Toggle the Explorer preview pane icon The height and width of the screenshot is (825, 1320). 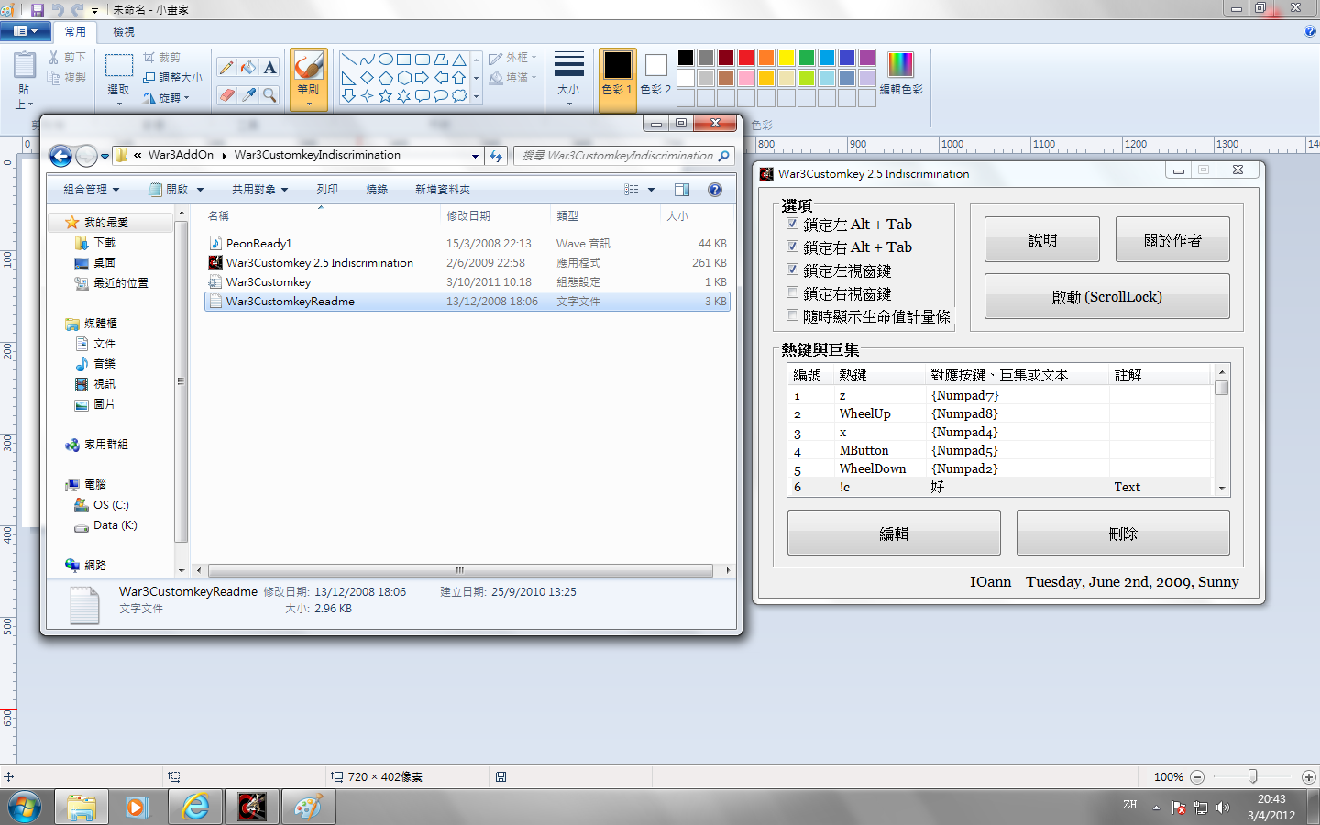[682, 190]
